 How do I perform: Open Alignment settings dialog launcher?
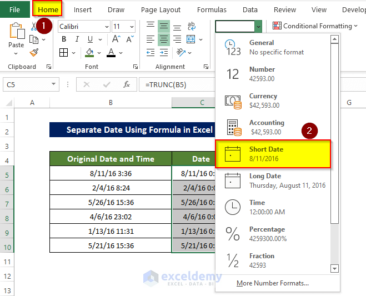coord(206,67)
